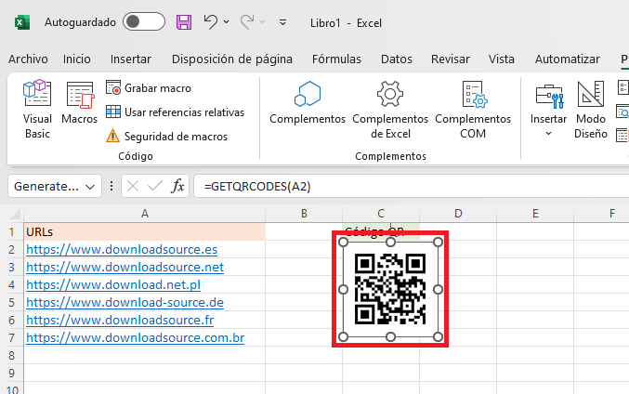
Task: Click the QR image bottom-right resize handle
Action: tap(438, 336)
